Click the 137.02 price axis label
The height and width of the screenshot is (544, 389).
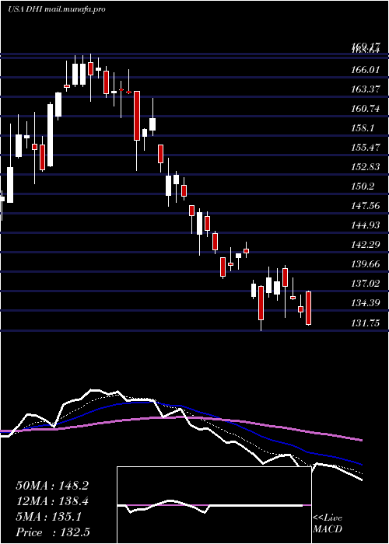click(x=365, y=284)
